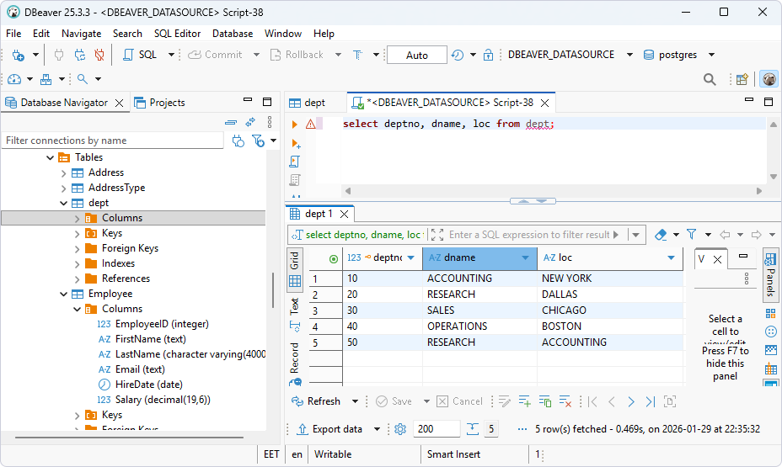Switch to the dept editor tab
This screenshot has width=782, height=467.
coord(308,103)
